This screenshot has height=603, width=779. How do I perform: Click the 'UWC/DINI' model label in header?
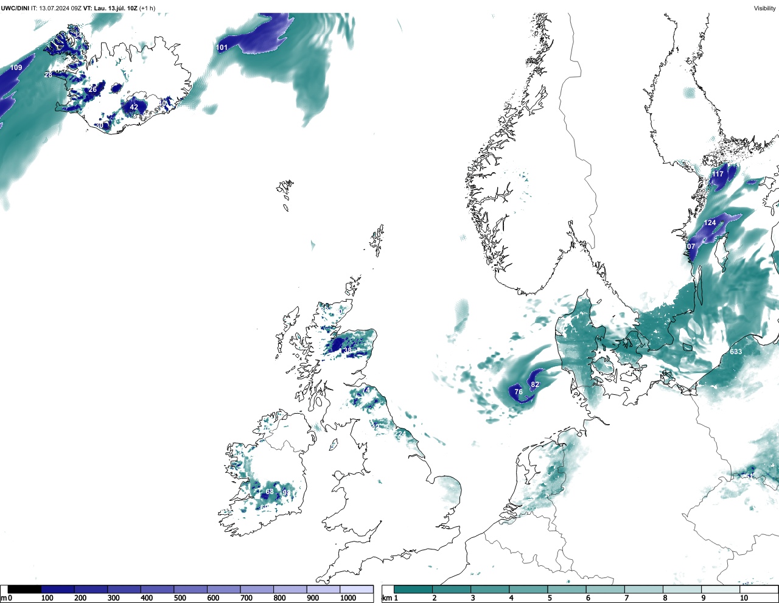[15, 8]
